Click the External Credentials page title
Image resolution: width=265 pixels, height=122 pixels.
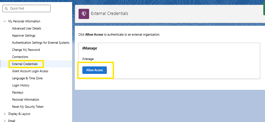(x=109, y=14)
